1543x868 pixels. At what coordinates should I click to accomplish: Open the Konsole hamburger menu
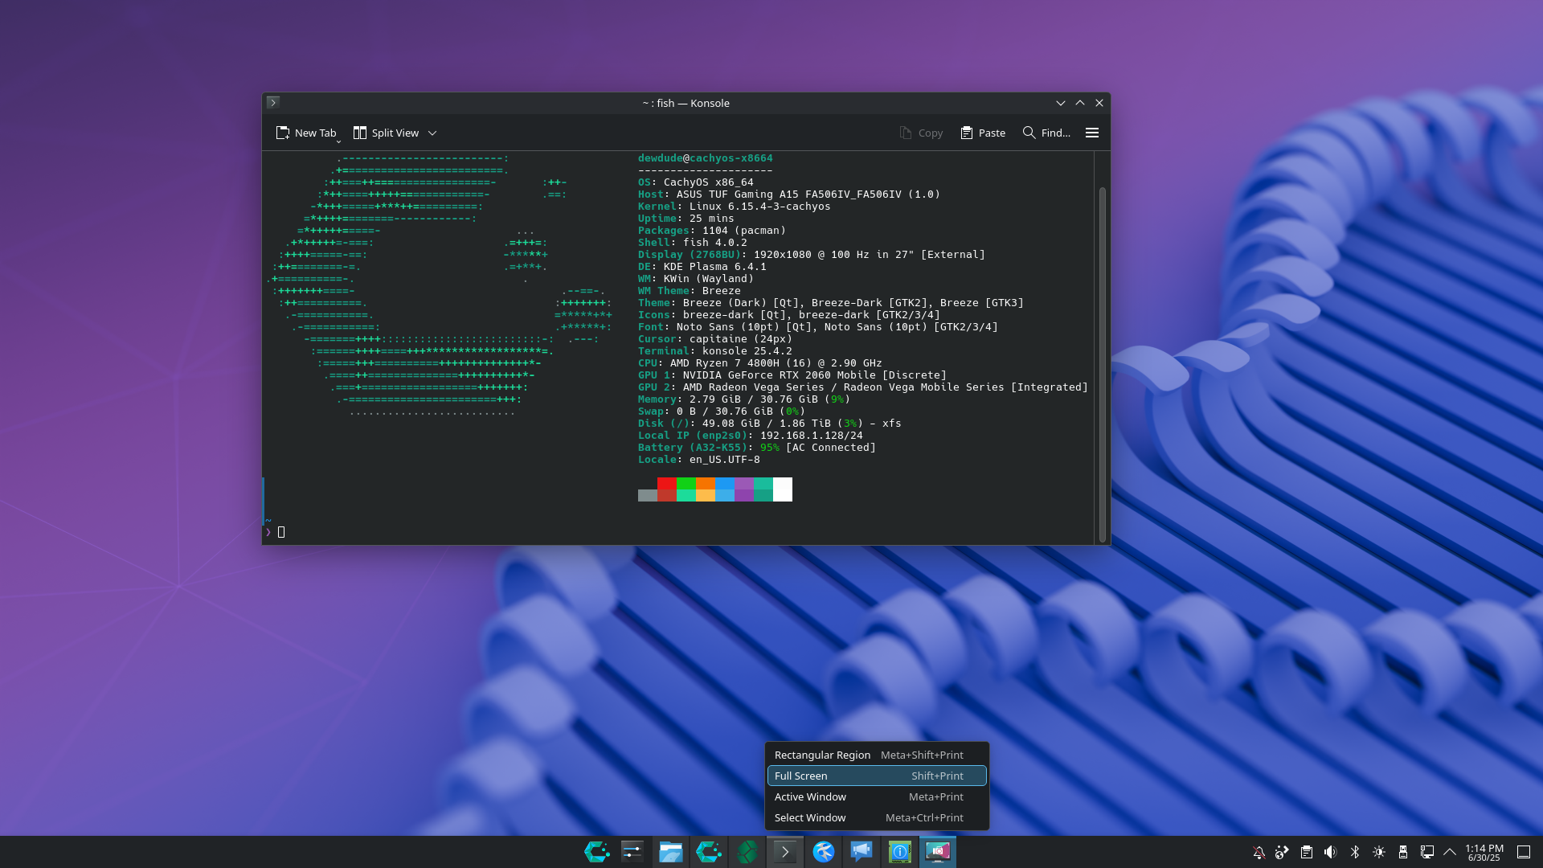click(1091, 133)
